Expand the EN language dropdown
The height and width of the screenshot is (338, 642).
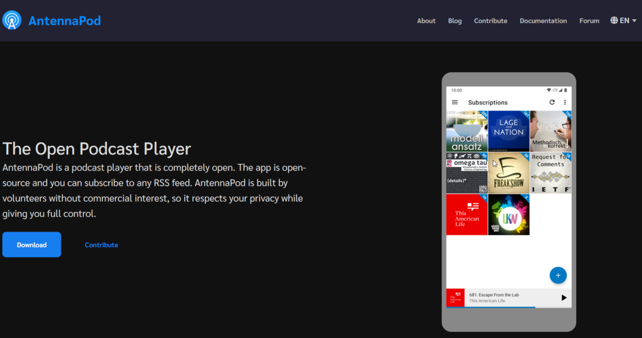(x=628, y=20)
